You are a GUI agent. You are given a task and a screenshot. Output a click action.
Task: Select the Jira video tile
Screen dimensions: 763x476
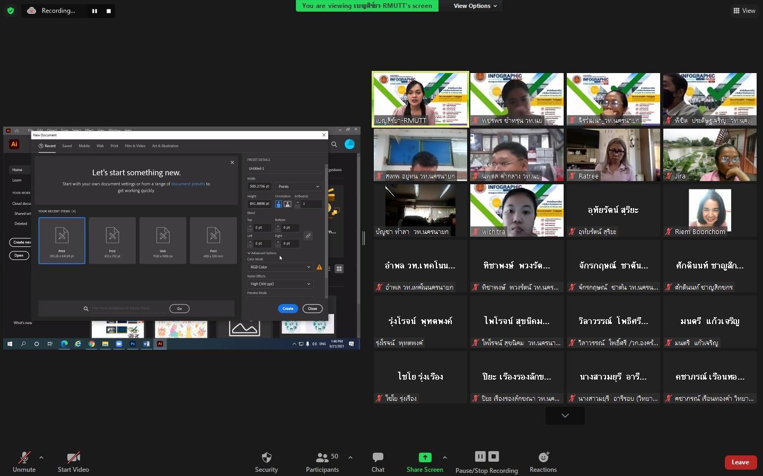tap(710, 155)
